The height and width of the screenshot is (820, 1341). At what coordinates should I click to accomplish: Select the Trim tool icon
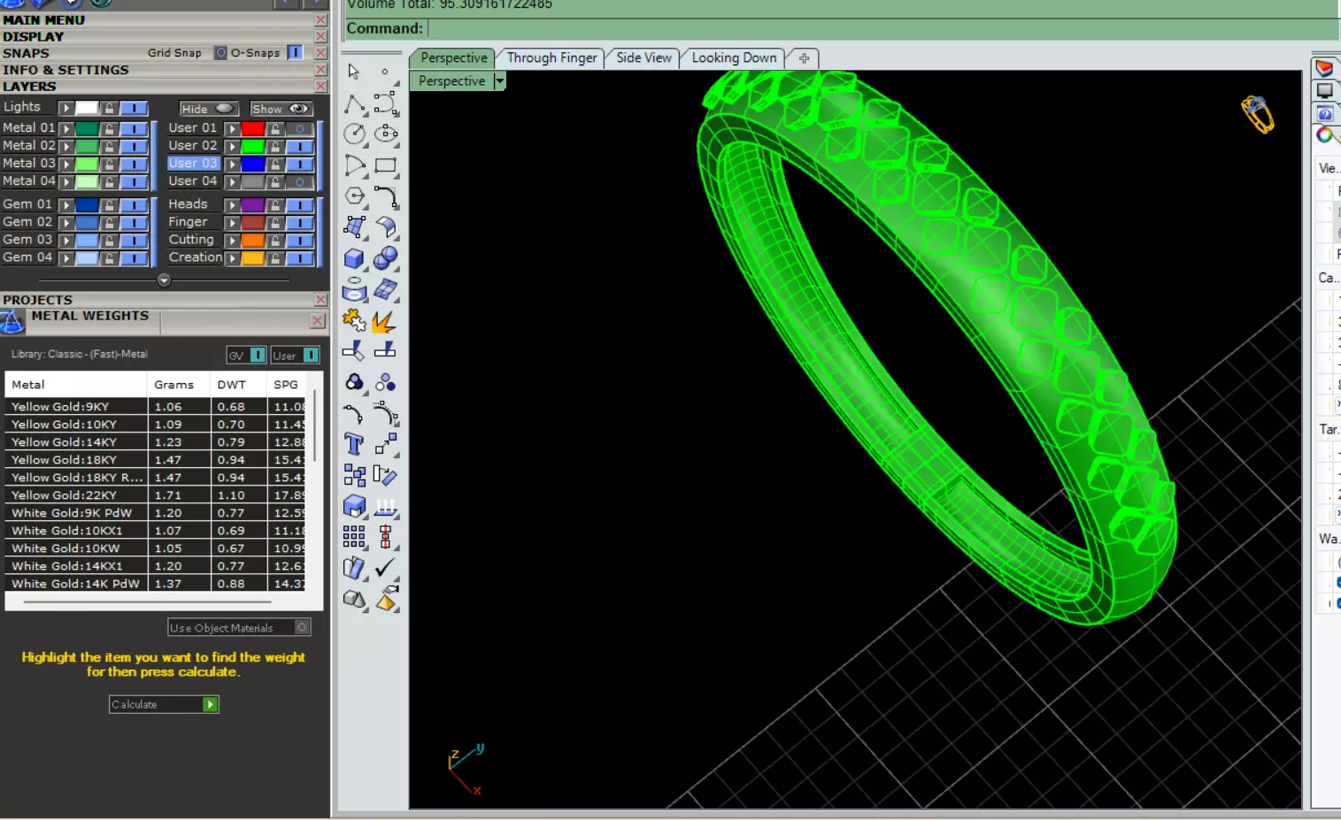(x=354, y=350)
